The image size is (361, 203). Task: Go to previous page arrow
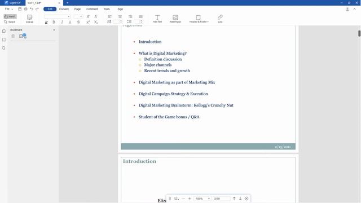pyautogui.click(x=234, y=198)
